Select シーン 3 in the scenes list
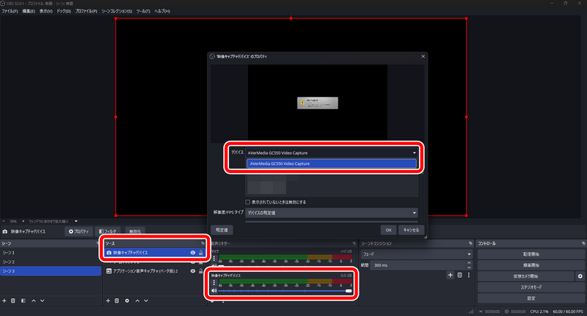The height and width of the screenshot is (316, 587). tap(51, 271)
